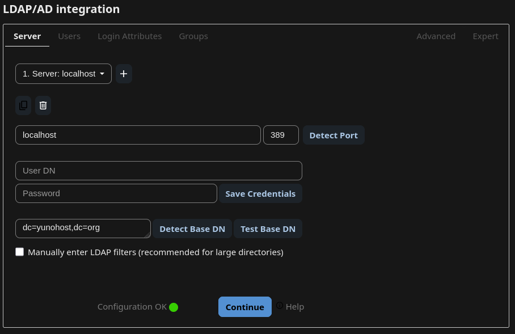Click the green Configuration OK indicator

174,307
